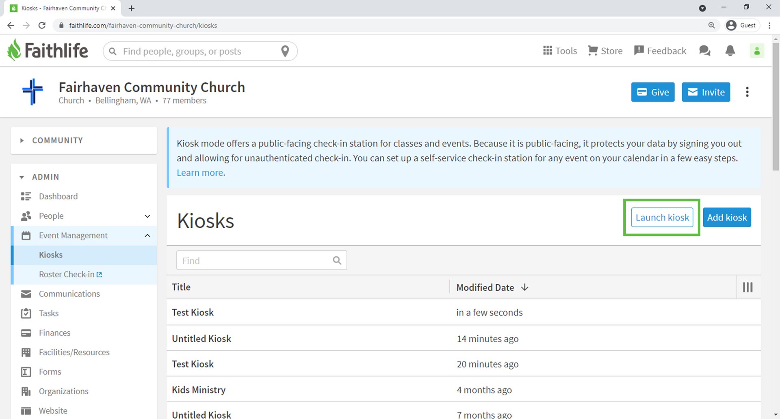The height and width of the screenshot is (419, 780).
Task: Reload the page
Action: (x=42, y=25)
